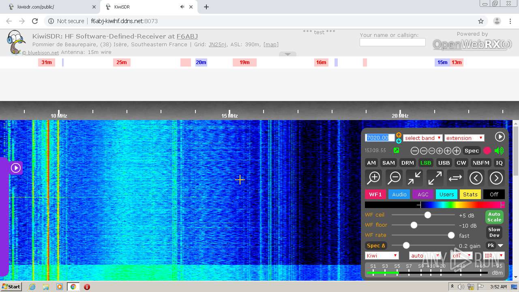Open a new browser tab
Image resolution: width=519 pixels, height=292 pixels.
click(x=206, y=7)
